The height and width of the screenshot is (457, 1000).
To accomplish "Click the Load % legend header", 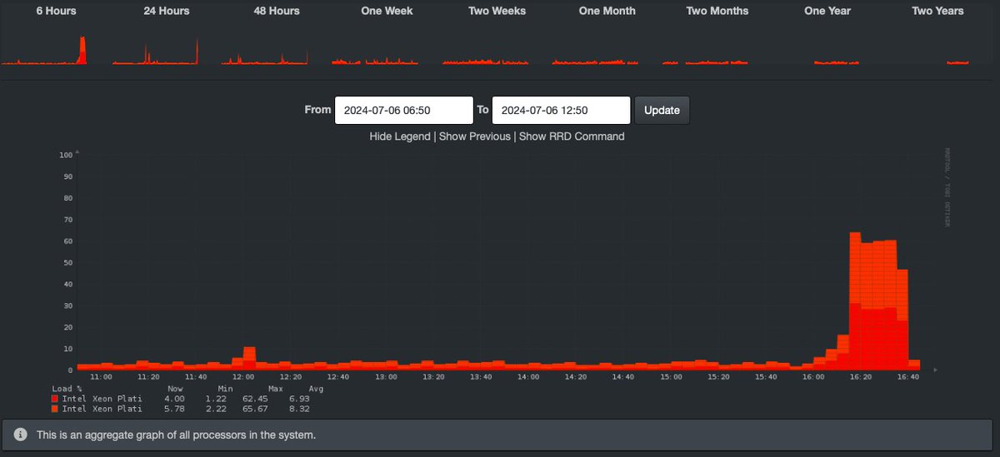I will [x=67, y=389].
